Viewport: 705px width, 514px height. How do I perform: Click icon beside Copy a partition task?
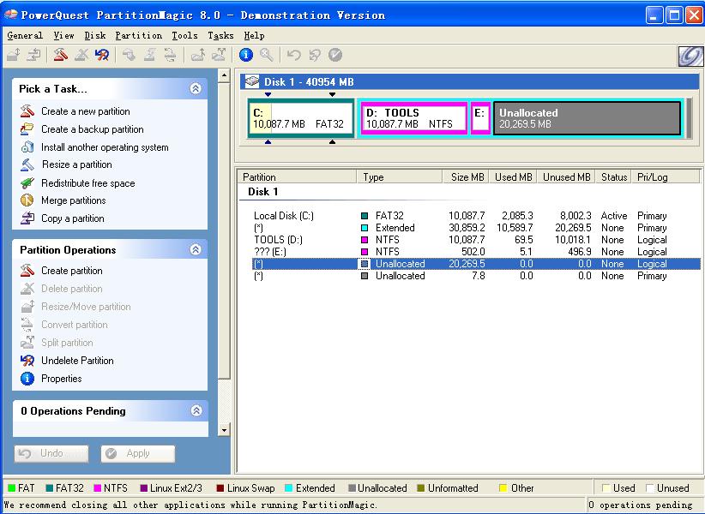coord(27,218)
